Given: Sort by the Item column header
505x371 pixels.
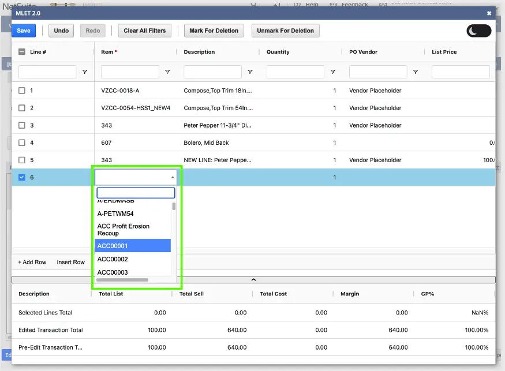Looking at the screenshot, I should tap(109, 52).
